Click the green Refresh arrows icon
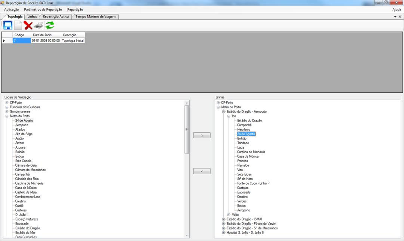 coord(50,25)
